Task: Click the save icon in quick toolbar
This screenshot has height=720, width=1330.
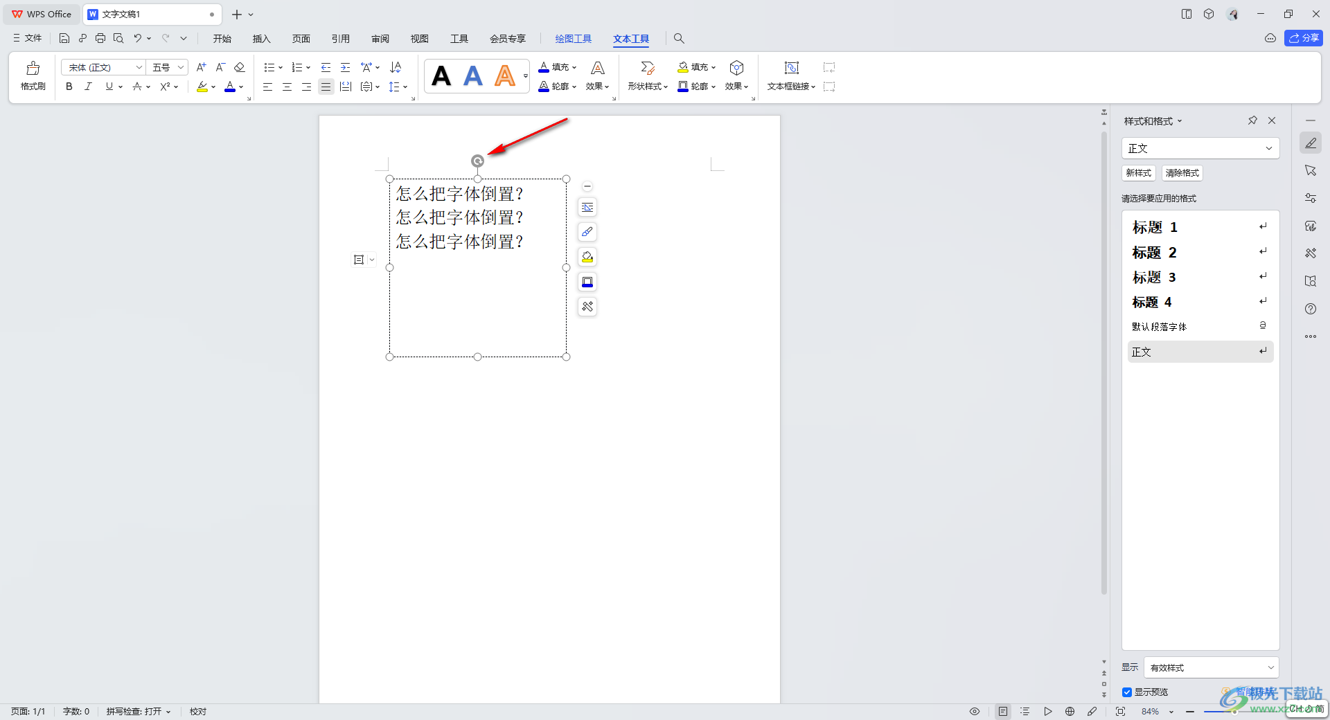Action: (64, 38)
